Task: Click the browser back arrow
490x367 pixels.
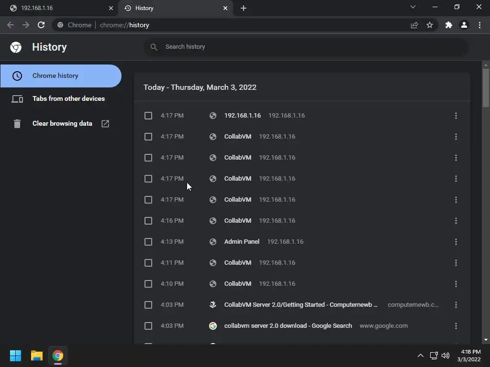Action: click(11, 25)
